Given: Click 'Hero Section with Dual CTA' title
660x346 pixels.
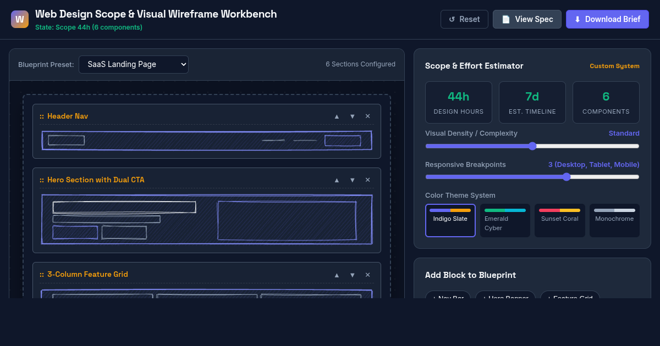Looking at the screenshot, I should click(96, 180).
